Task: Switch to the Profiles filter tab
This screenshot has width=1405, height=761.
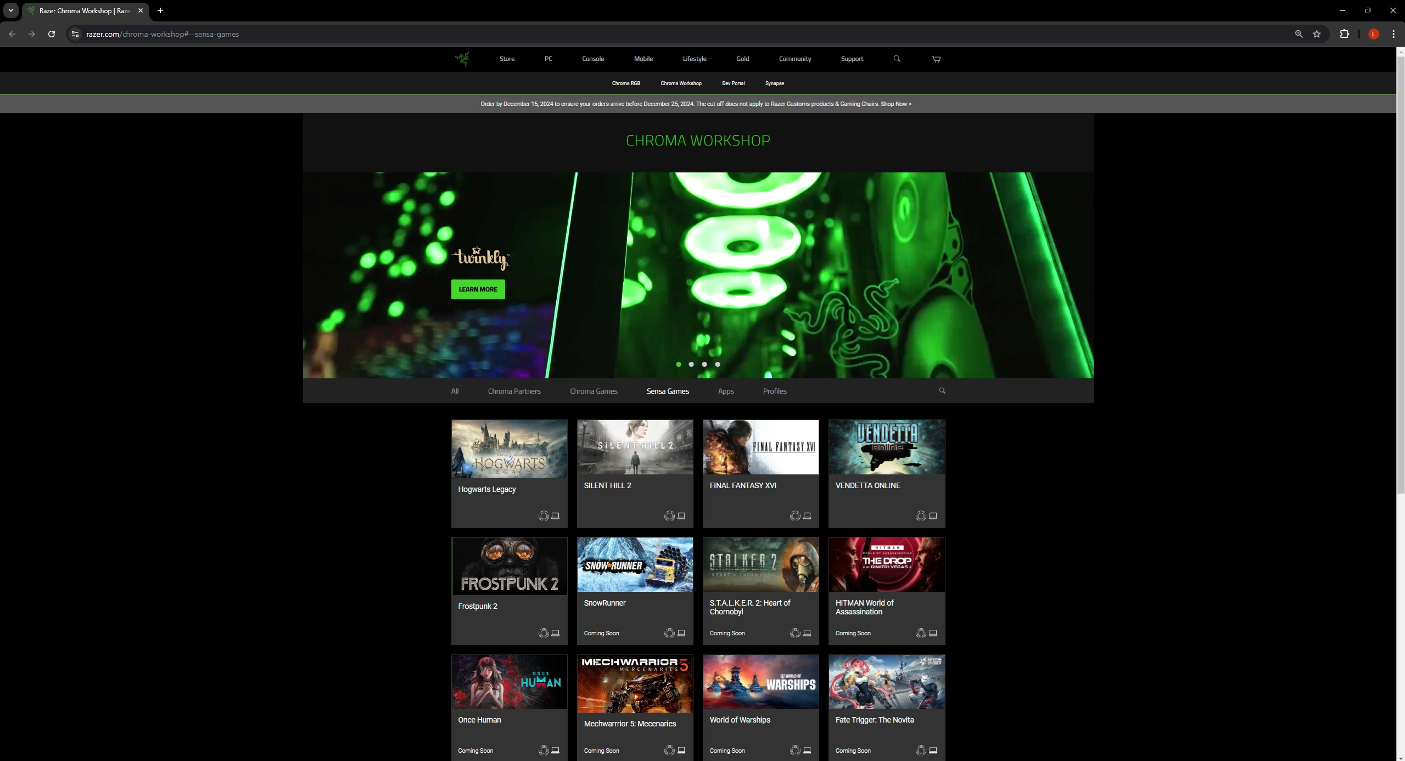Action: click(775, 391)
